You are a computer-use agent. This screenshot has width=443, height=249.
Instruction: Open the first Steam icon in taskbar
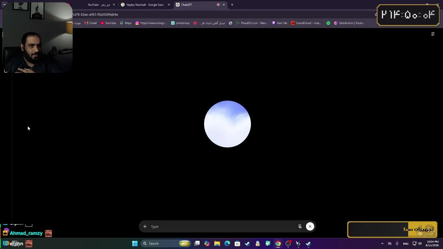coord(247,243)
